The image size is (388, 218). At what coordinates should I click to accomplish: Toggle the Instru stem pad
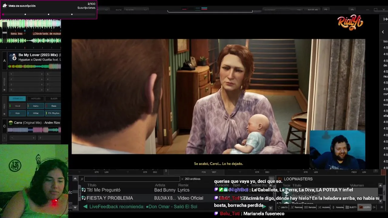coord(35,106)
